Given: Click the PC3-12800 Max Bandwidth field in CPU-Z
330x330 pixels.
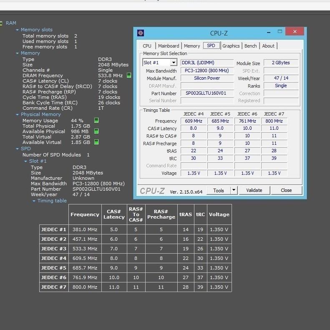Looking at the screenshot, I should click(207, 71).
